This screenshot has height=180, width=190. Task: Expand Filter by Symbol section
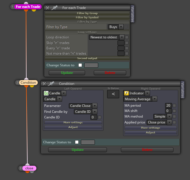click(x=87, y=18)
